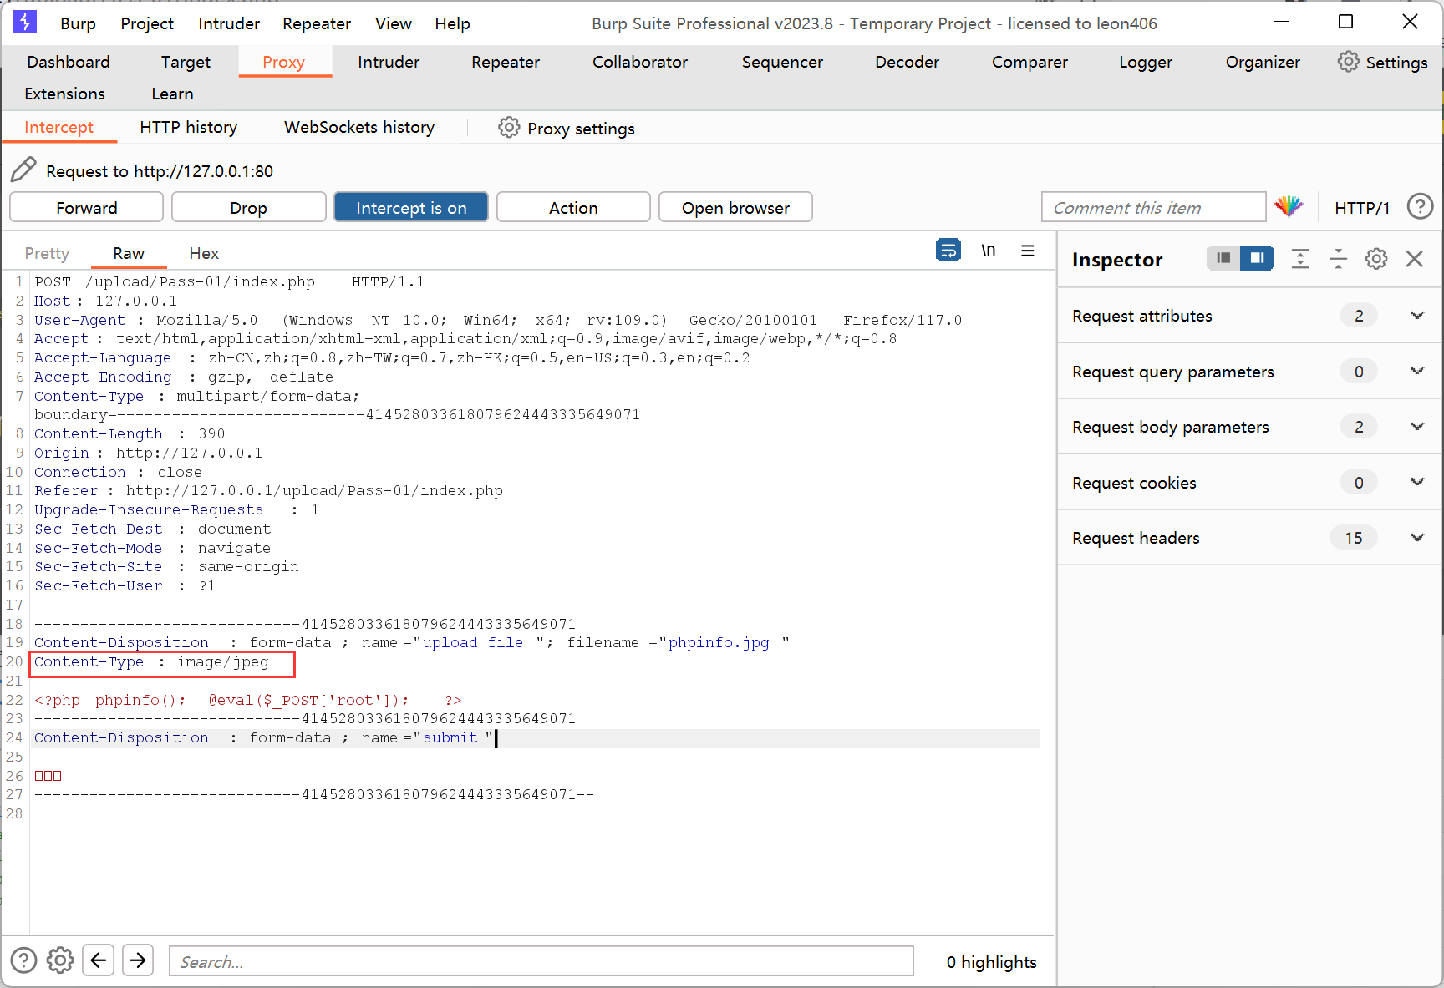
Task: Open the editor hamburger options menu
Action: pyautogui.click(x=1028, y=251)
